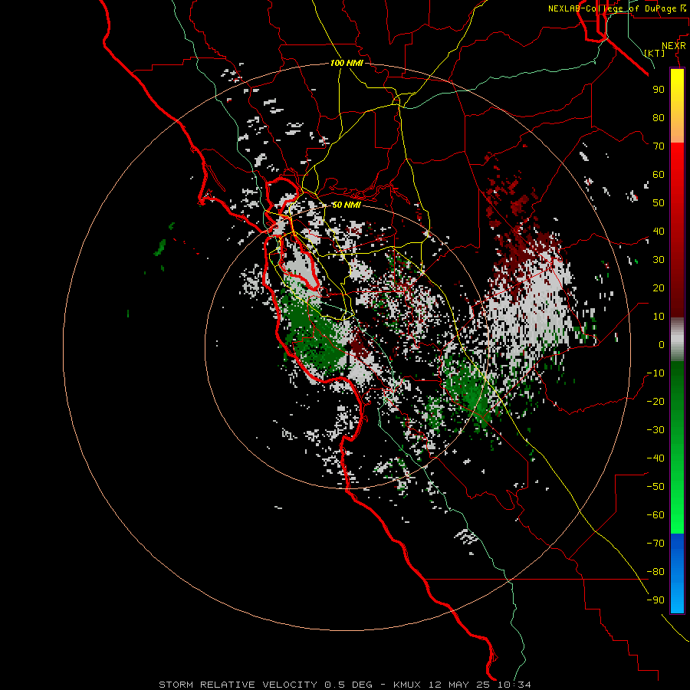Viewport: 690px width, 690px height.
Task: Click the STORM RELATIVE VELOCITY caption text
Action: (x=238, y=685)
